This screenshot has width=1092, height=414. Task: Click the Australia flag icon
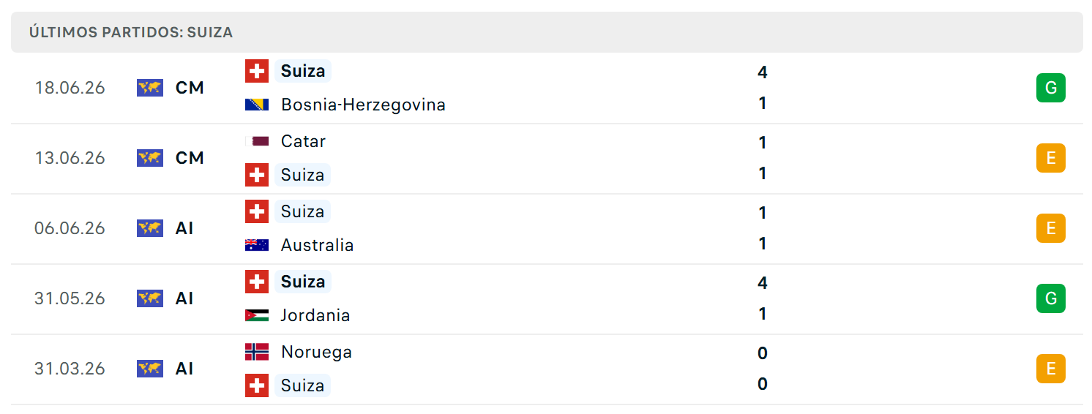tap(257, 245)
